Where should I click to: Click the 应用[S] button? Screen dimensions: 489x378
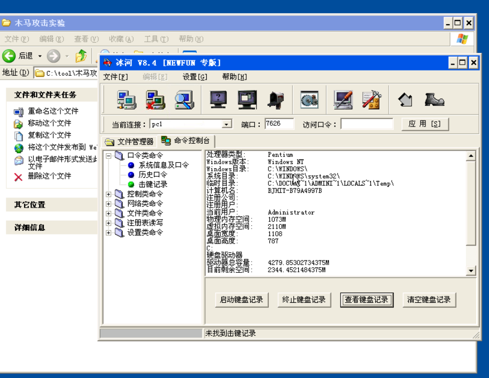tap(425, 124)
